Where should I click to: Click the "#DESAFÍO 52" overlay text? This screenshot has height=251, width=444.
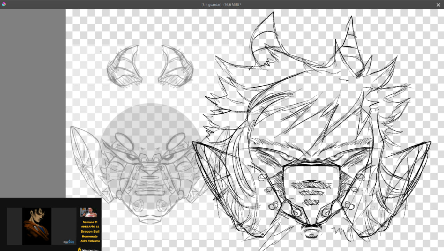[90, 226]
